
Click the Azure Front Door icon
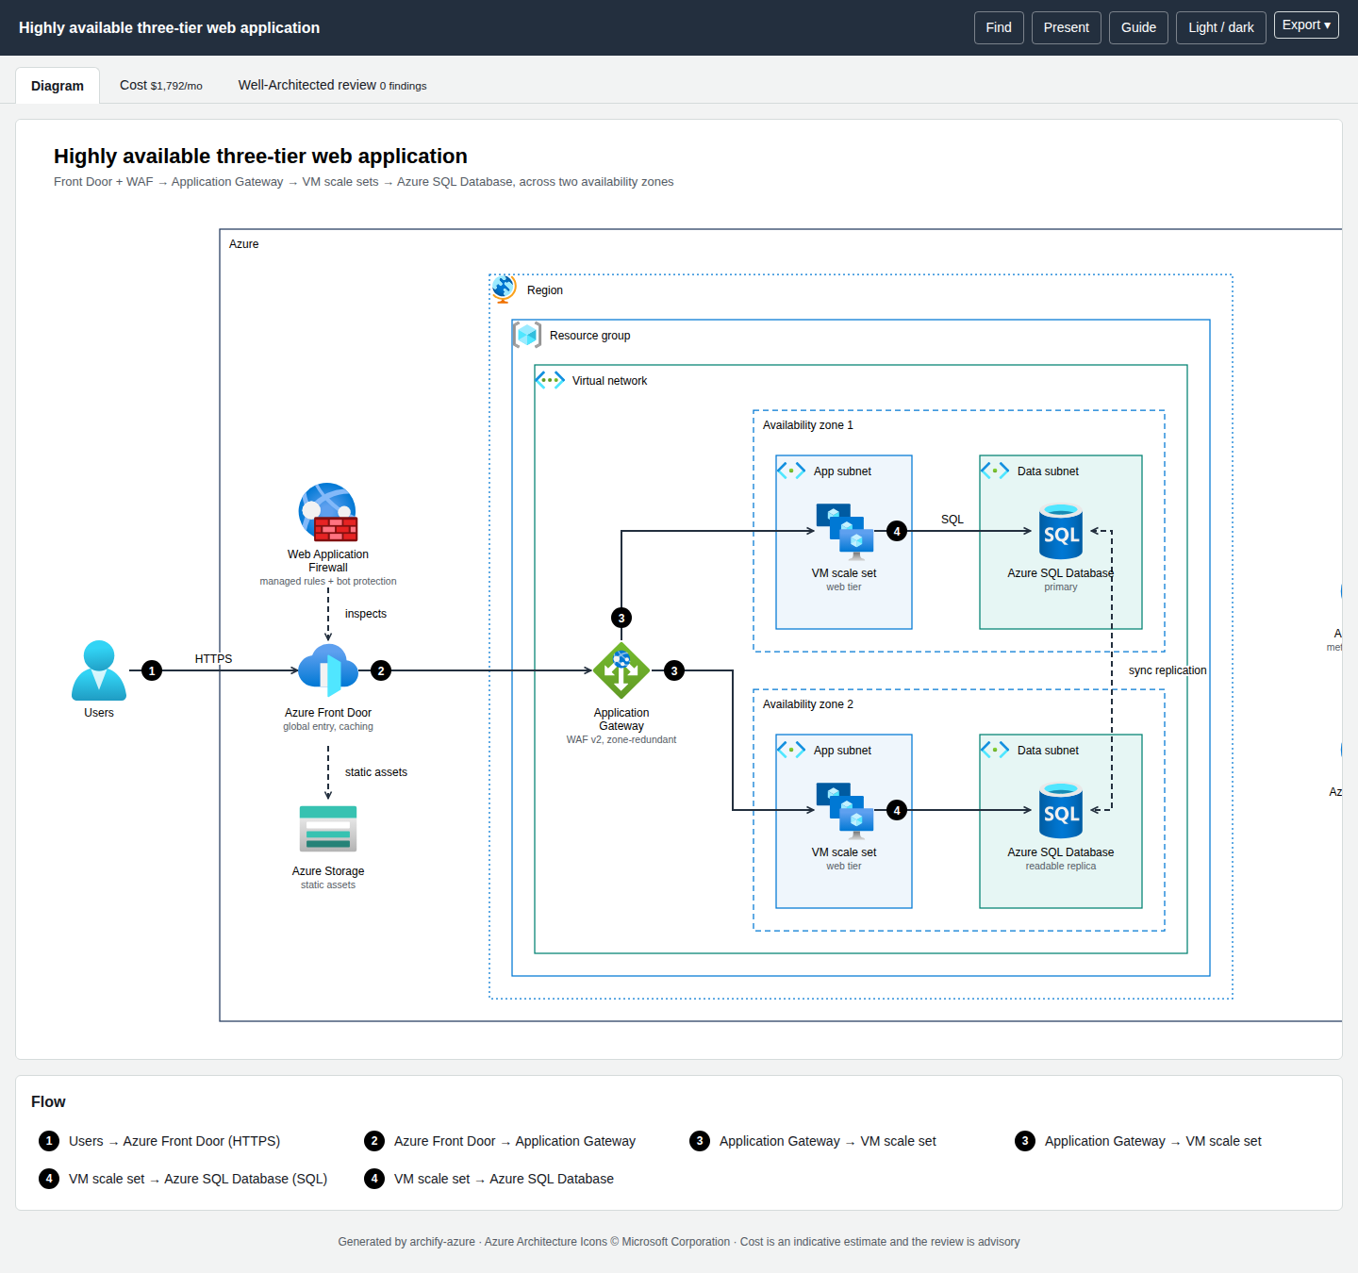tap(328, 670)
